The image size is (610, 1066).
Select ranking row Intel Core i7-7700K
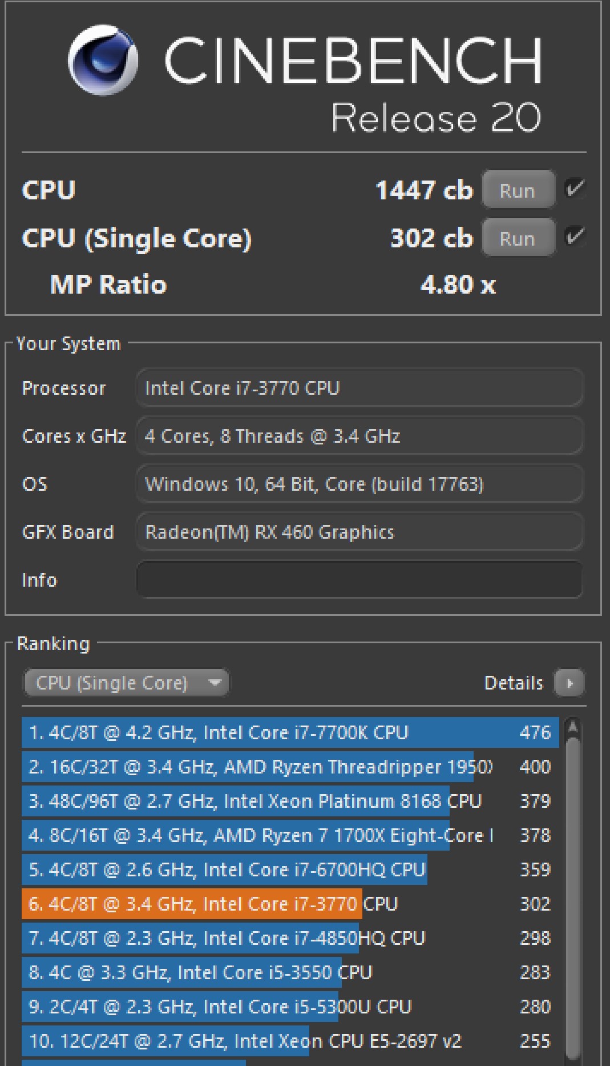click(290, 732)
